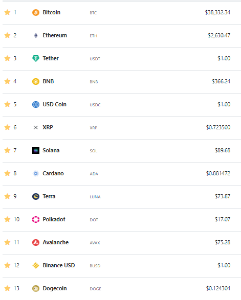The height and width of the screenshot is (300, 241).
Task: Click the red Avalanche logo icon
Action: [36, 242]
